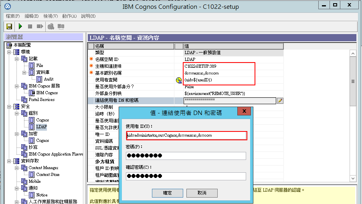Click the 確定 button in dialog

pos(168,193)
